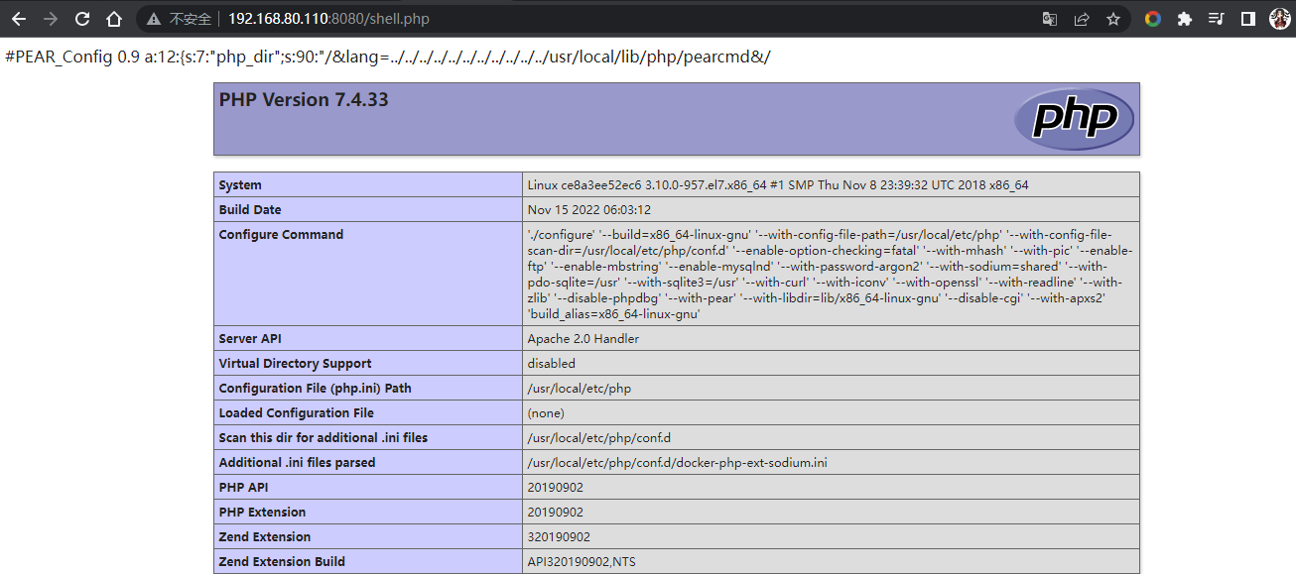Click the /usr/local/etc/php path value

click(580, 389)
